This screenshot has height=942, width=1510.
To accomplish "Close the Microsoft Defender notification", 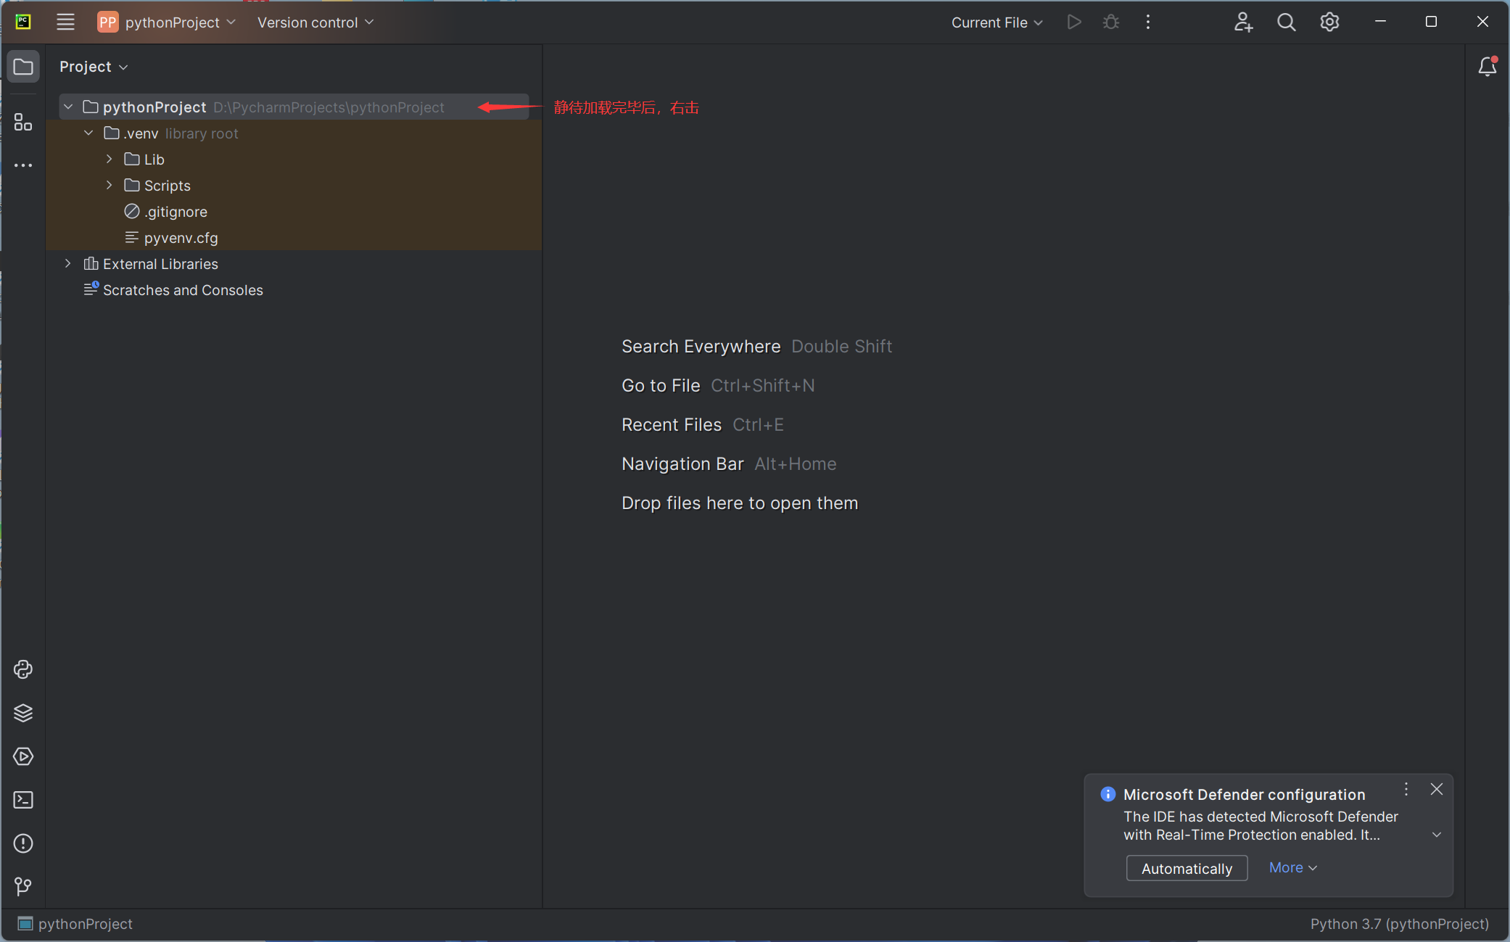I will [1436, 789].
